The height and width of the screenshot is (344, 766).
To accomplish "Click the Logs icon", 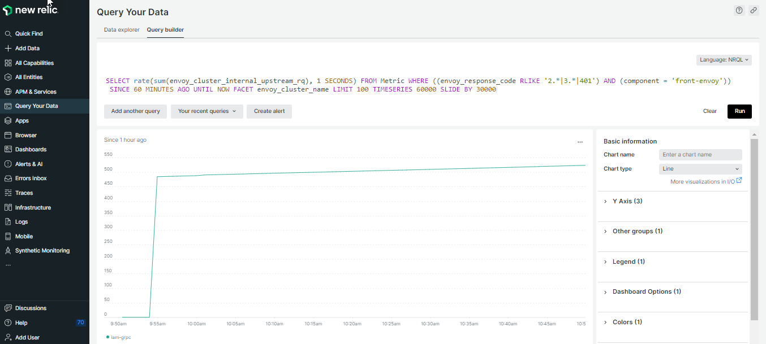I will coord(8,222).
